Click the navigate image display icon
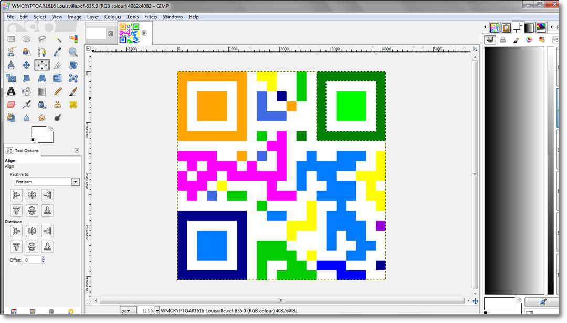This screenshot has width=567, height=323. [475, 301]
